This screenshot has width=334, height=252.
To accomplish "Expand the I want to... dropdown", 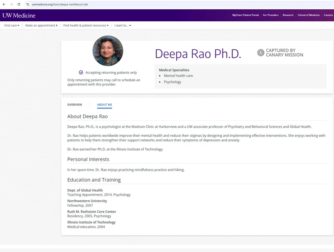I will (123, 25).
